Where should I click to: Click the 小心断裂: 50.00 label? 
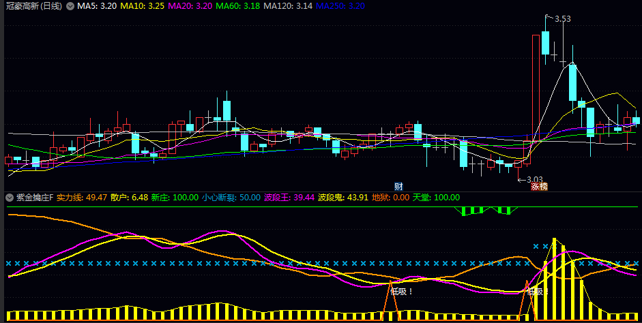231,198
